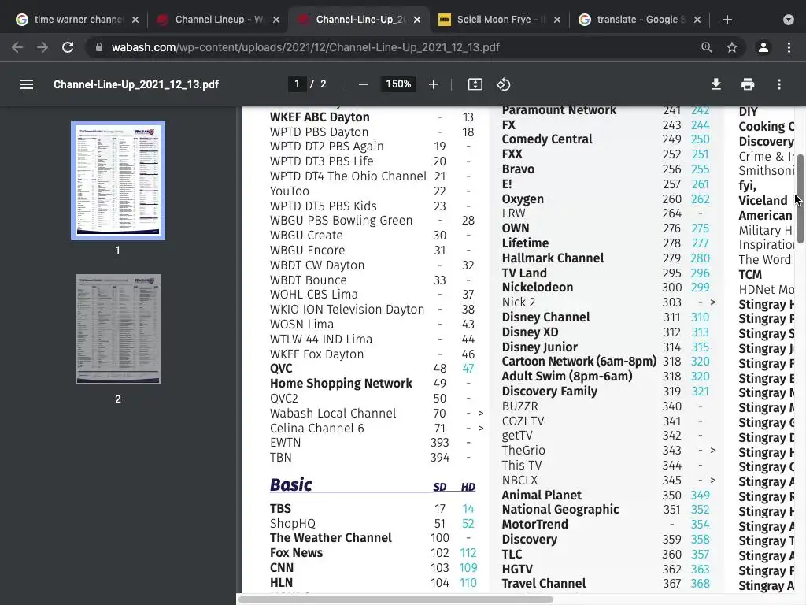Click Hallmark Channel text
The width and height of the screenshot is (806, 605).
click(x=553, y=258)
